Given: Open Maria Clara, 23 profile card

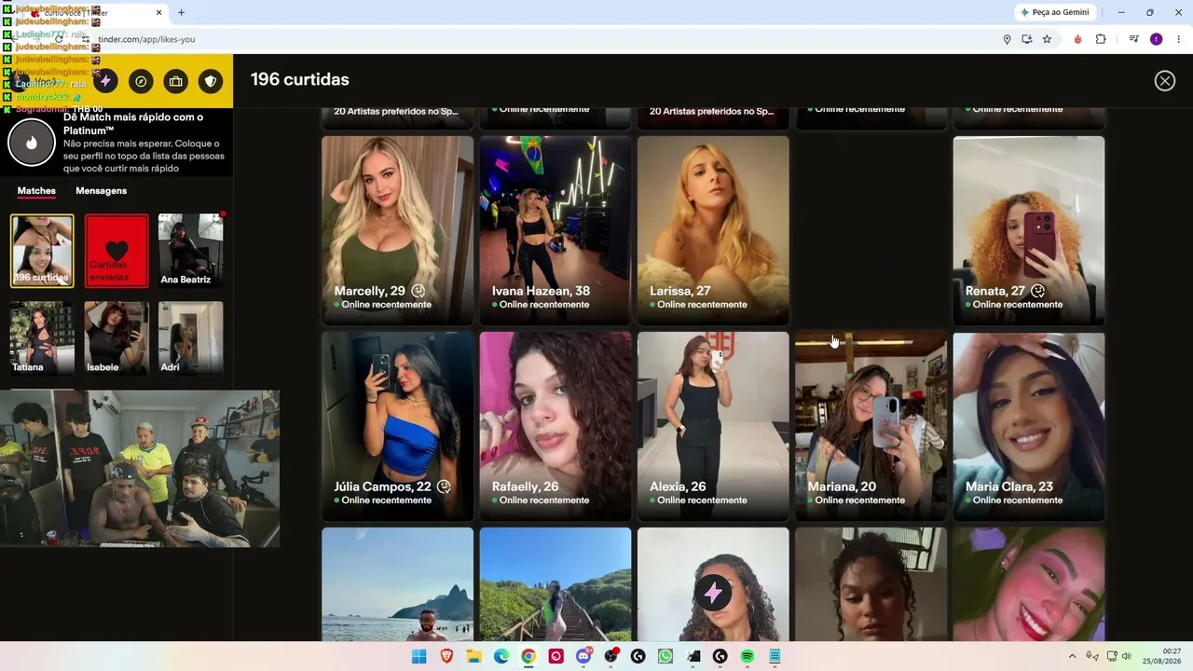Looking at the screenshot, I should pyautogui.click(x=1029, y=426).
